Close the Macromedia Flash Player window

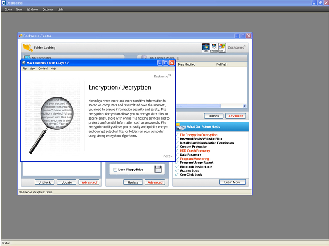172,63
